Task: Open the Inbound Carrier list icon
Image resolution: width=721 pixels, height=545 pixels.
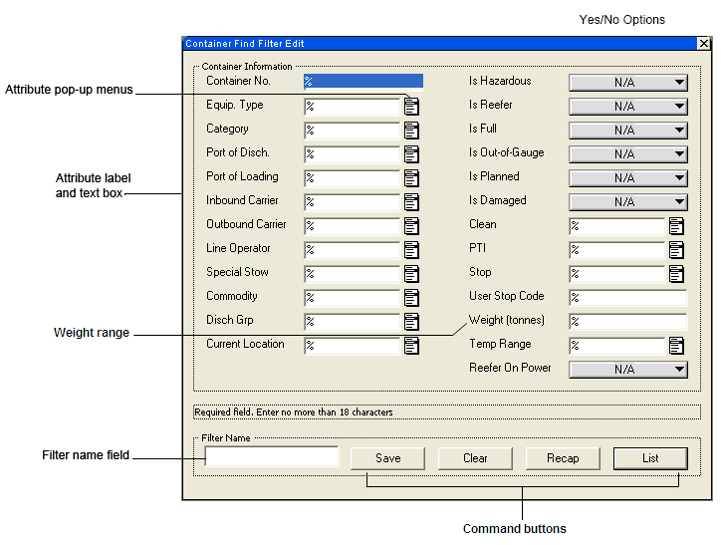Action: (411, 202)
